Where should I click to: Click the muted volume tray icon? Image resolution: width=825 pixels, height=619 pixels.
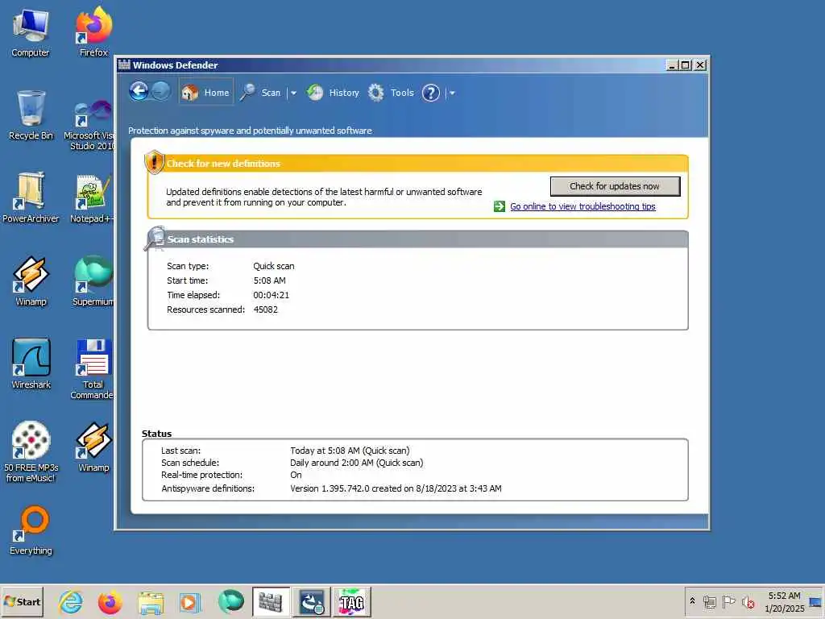click(748, 601)
